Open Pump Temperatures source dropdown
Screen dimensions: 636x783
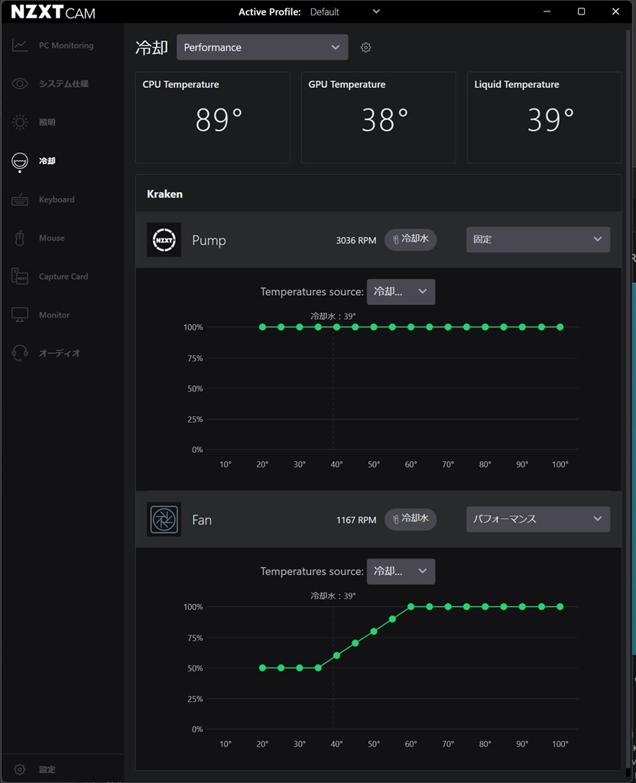pos(401,291)
